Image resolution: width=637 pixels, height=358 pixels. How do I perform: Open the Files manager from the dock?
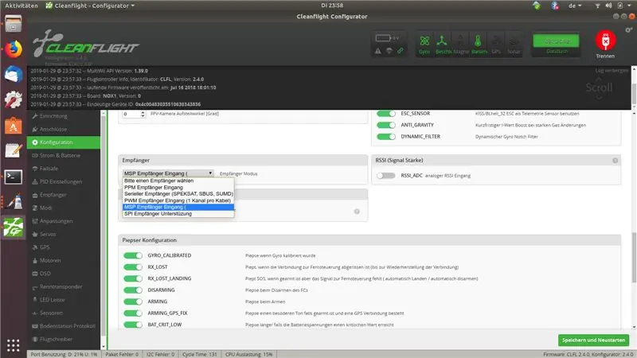13,24
